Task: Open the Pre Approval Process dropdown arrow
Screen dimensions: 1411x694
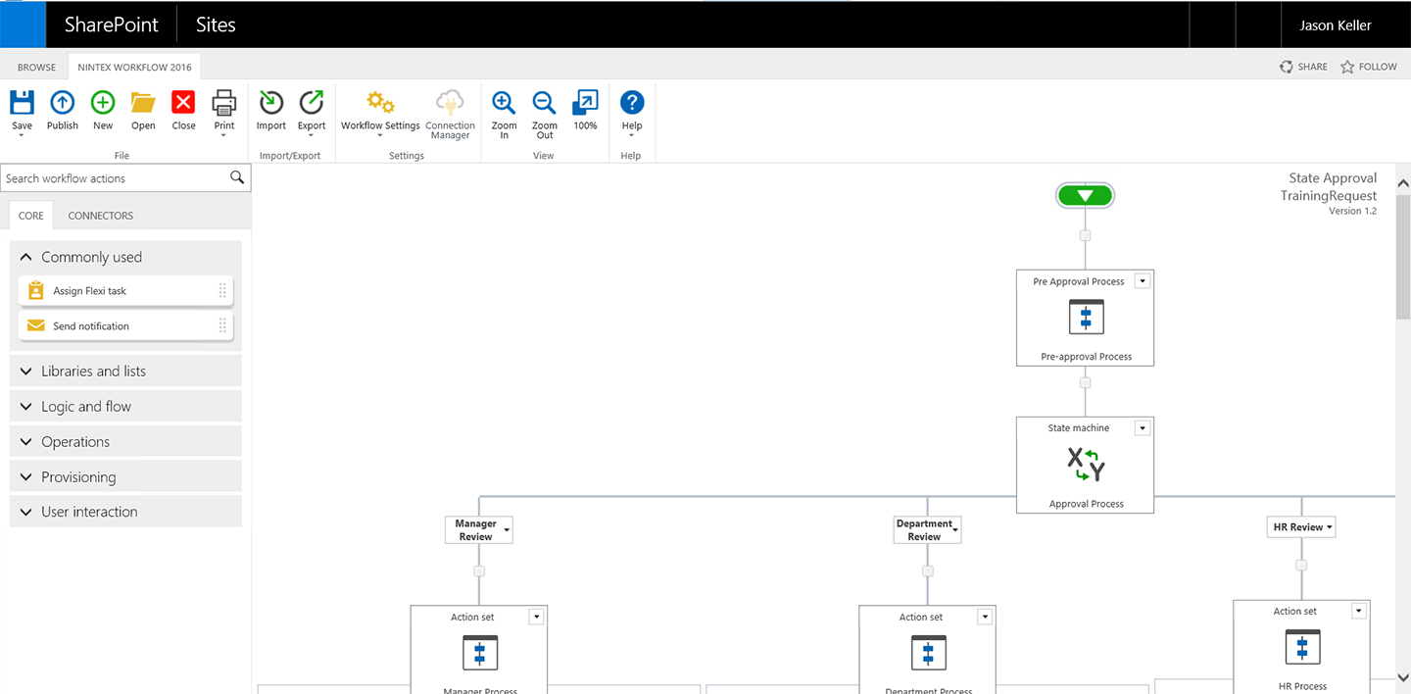Action: (x=1142, y=281)
